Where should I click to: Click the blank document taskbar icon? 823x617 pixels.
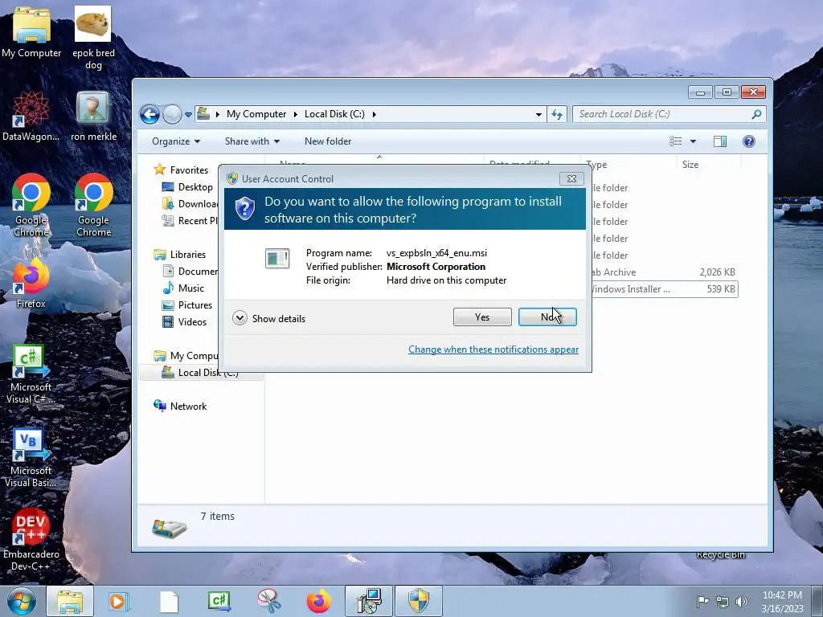pos(169,601)
